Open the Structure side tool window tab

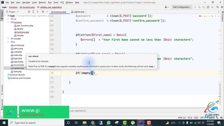point(2,90)
